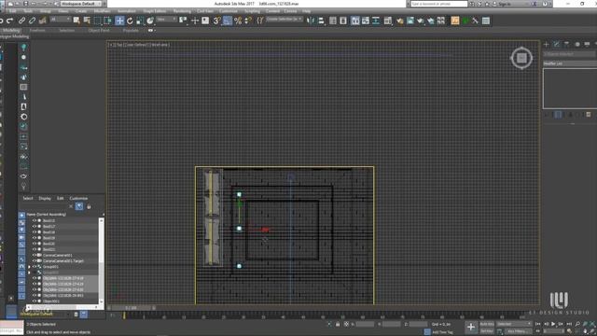The image size is (597, 336).
Task: Toggle the Snaps Toggle (3) button
Action: pyautogui.click(x=217, y=21)
